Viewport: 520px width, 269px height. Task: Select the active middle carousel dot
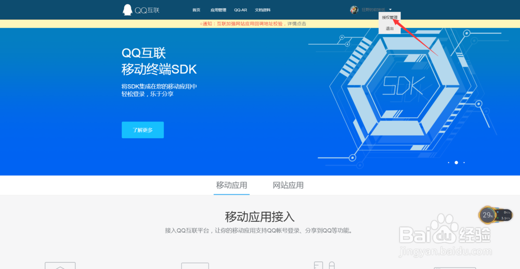click(x=457, y=163)
